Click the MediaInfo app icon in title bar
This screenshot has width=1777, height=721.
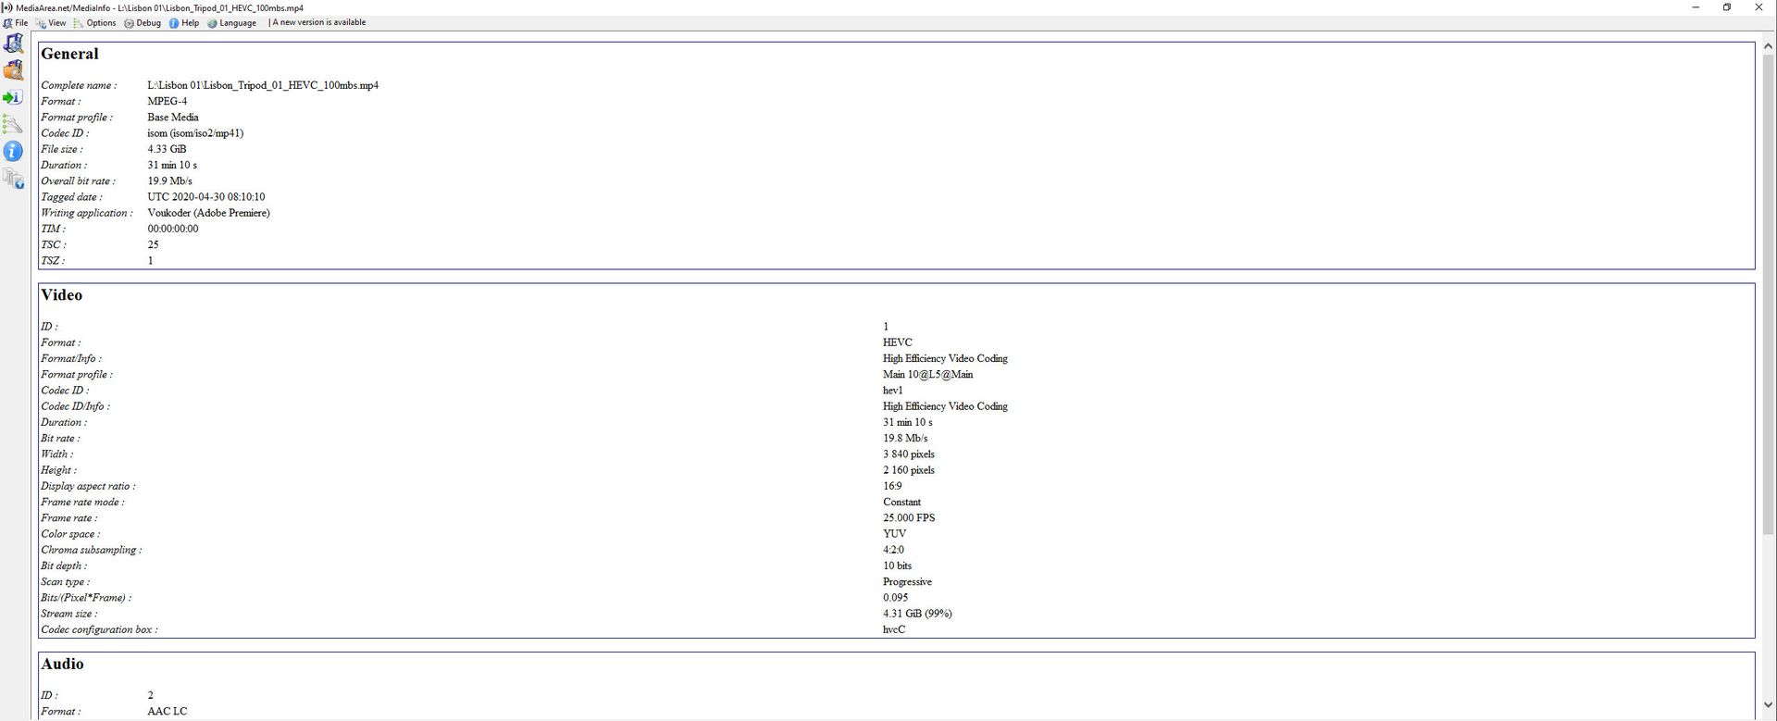coord(7,7)
